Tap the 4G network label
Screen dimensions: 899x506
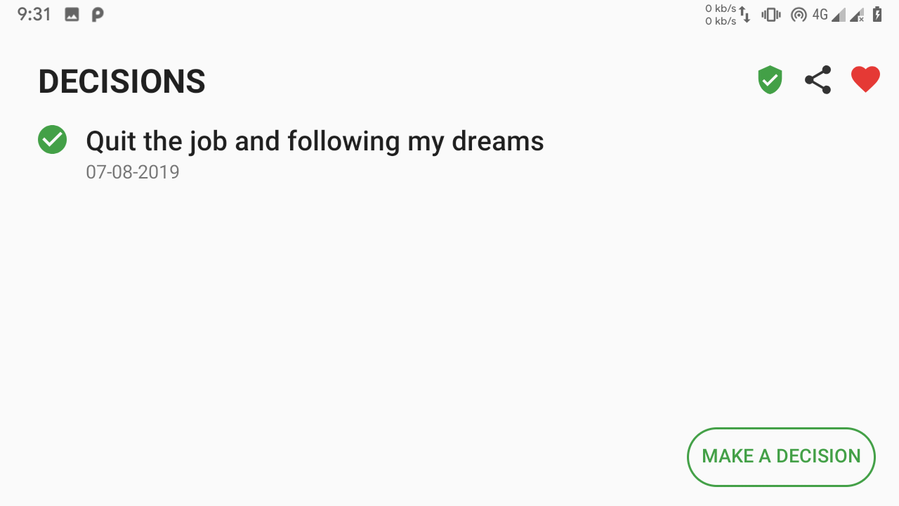[820, 15]
